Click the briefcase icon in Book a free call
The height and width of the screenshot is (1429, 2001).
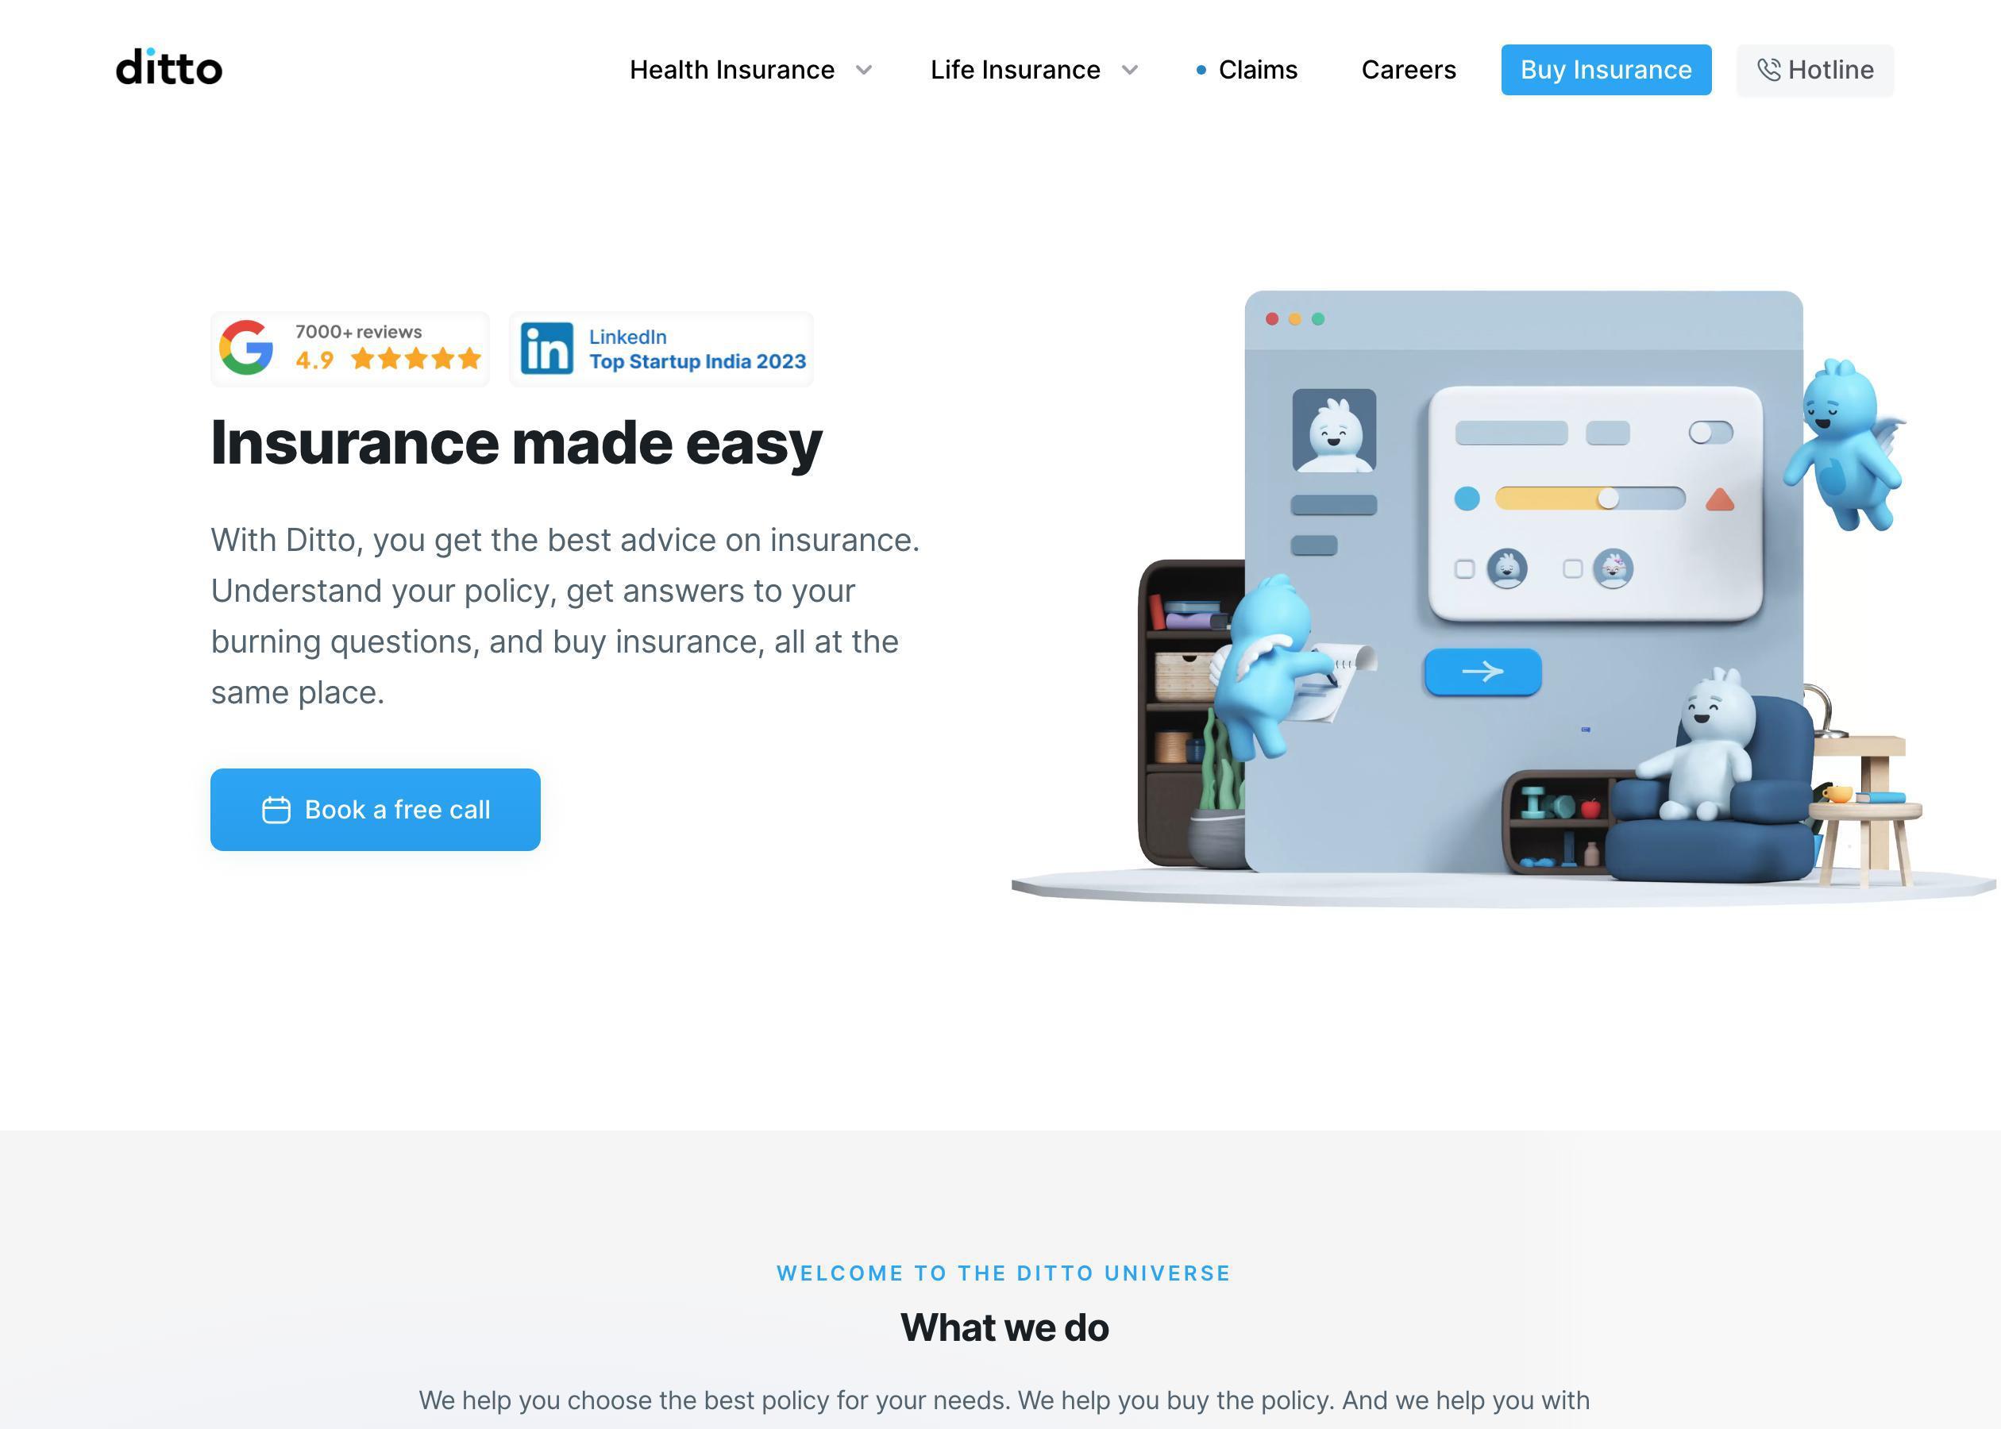coord(277,809)
